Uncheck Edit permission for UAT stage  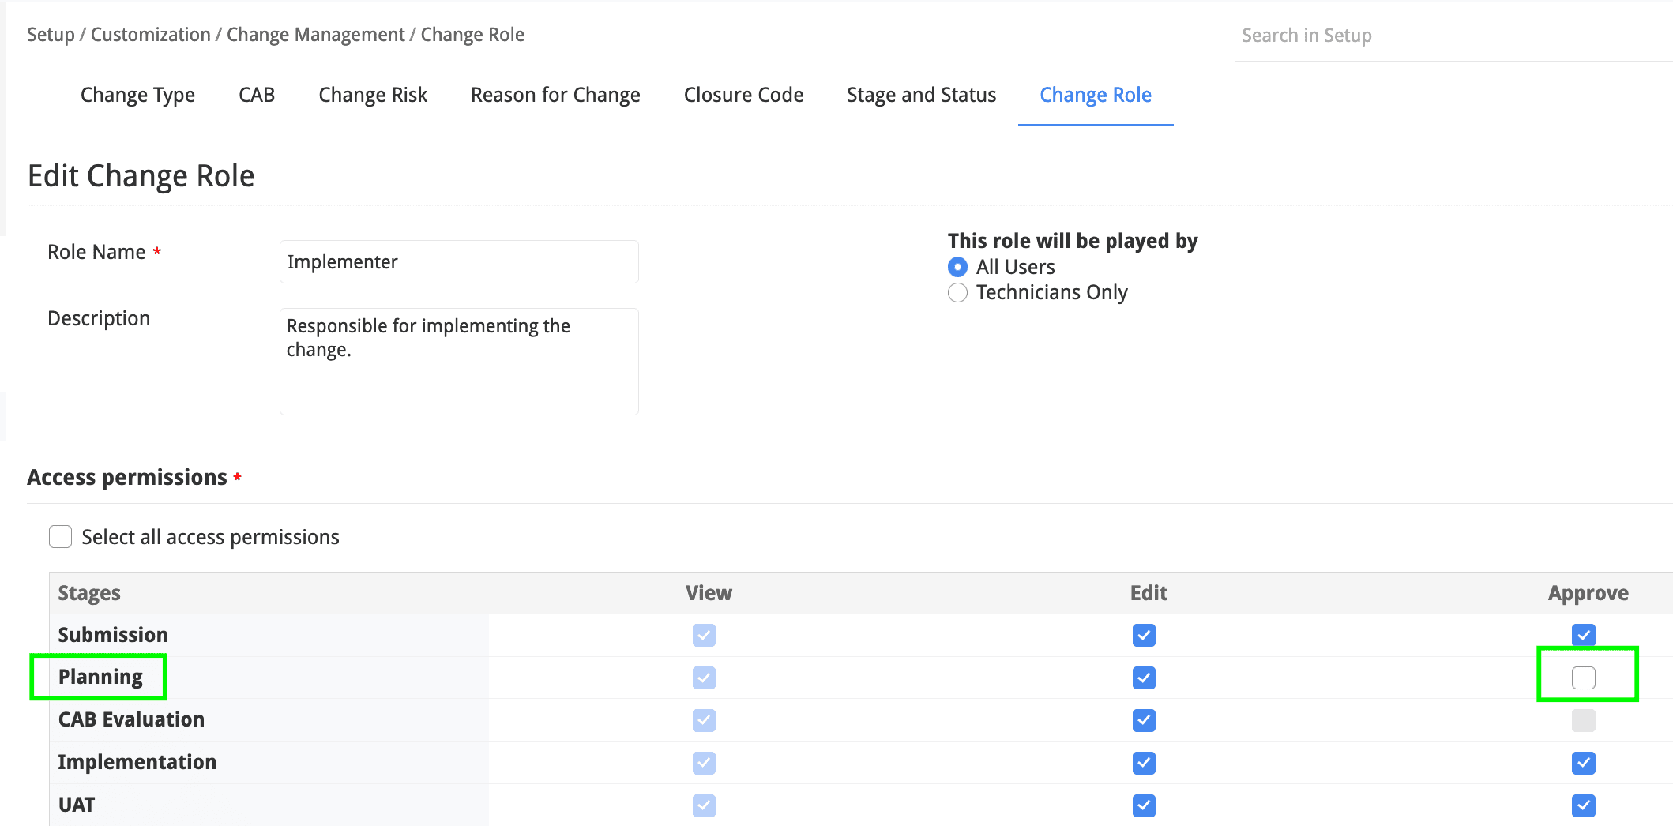click(1144, 805)
